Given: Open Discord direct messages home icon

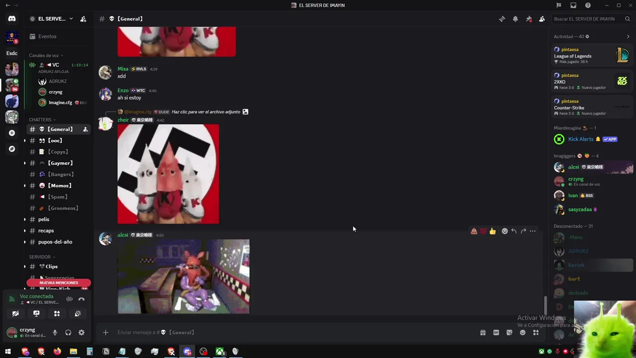Looking at the screenshot, I should pyautogui.click(x=12, y=19).
